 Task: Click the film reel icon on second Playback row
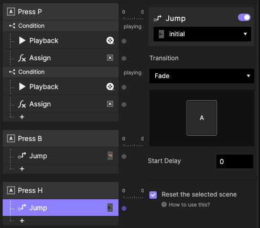[110, 86]
